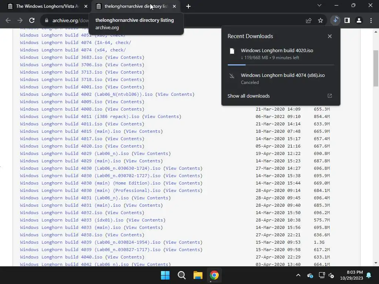View Contents of build 4011 (i386 repack).iso
Image resolution: width=379 pixels, height=284 pixels.
click(162, 116)
